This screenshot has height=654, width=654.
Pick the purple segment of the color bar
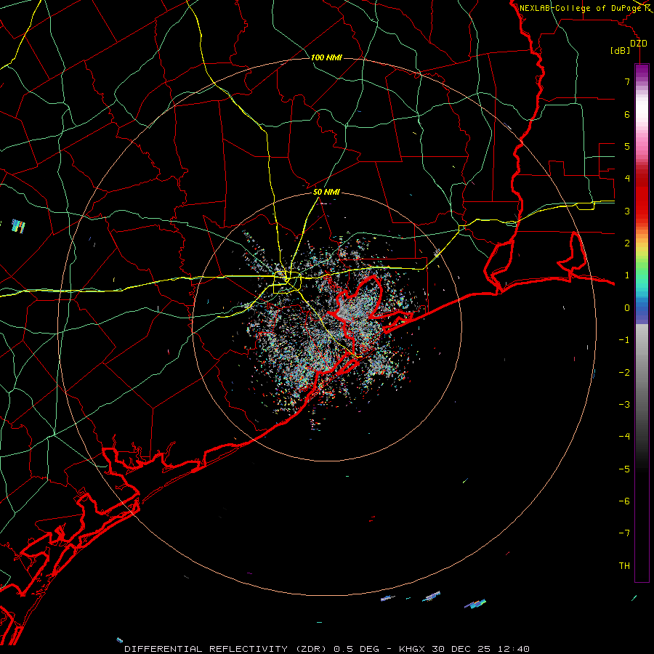click(642, 71)
